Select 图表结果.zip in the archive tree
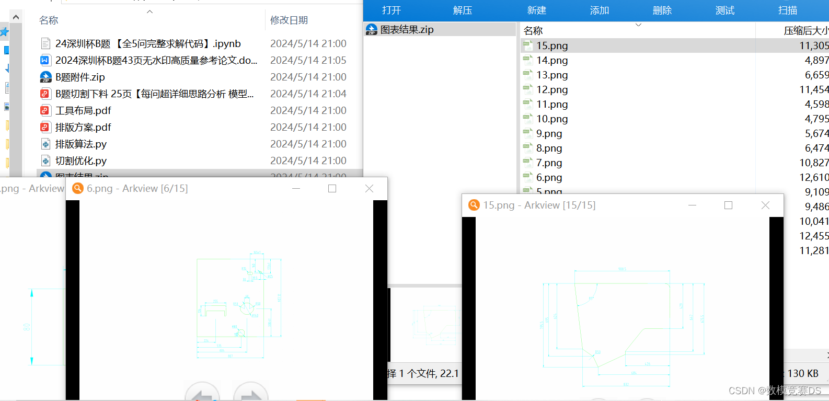Screen dimensions: 829x401 (x=440, y=29)
